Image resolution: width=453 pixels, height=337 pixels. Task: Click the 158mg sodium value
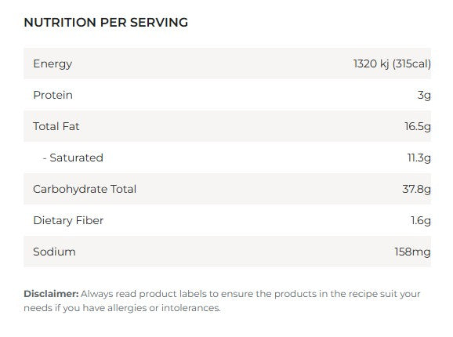coord(412,252)
